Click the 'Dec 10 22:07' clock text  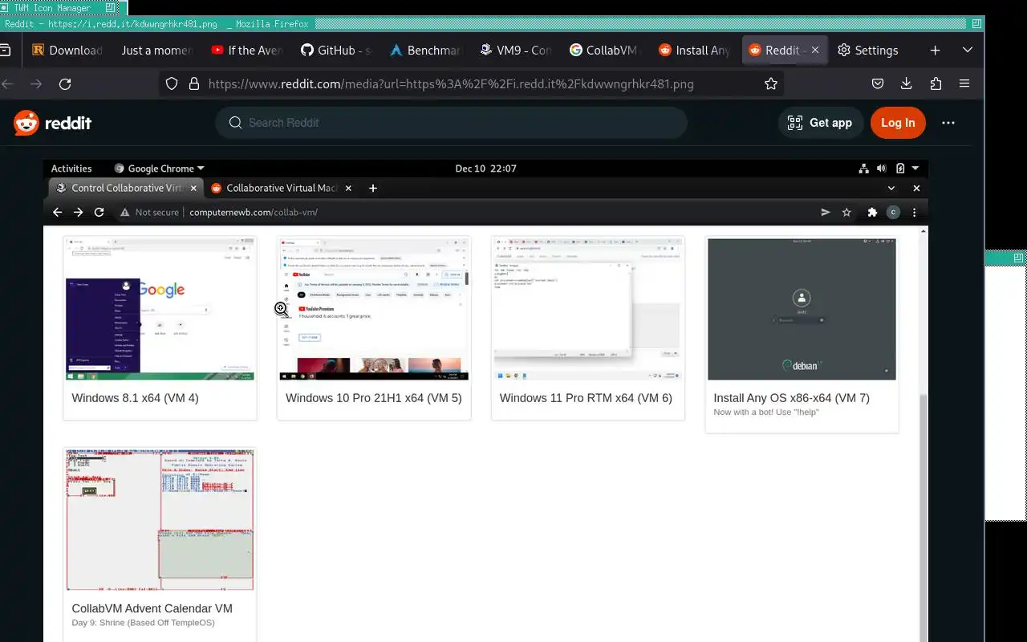485,169
